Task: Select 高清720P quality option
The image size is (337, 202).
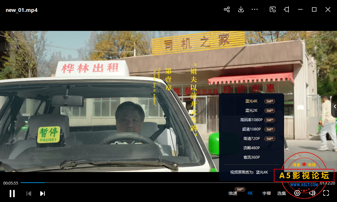Action: click(252, 139)
